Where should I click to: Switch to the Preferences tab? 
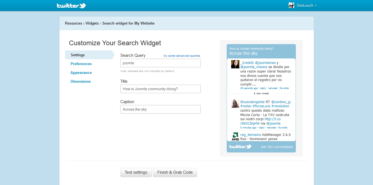[81, 64]
